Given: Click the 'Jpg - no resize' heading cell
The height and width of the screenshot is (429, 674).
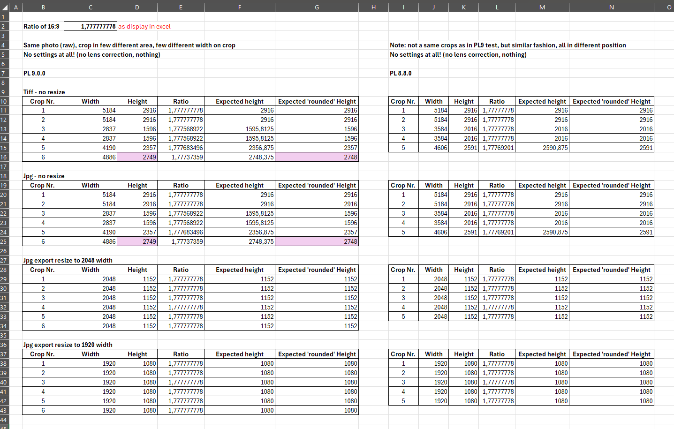Looking at the screenshot, I should click(x=44, y=176).
